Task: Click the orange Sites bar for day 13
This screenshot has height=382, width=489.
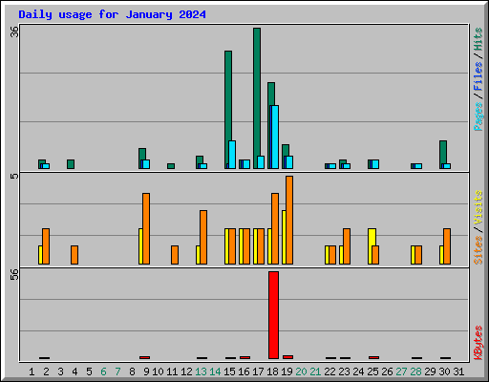Action: [x=203, y=237]
